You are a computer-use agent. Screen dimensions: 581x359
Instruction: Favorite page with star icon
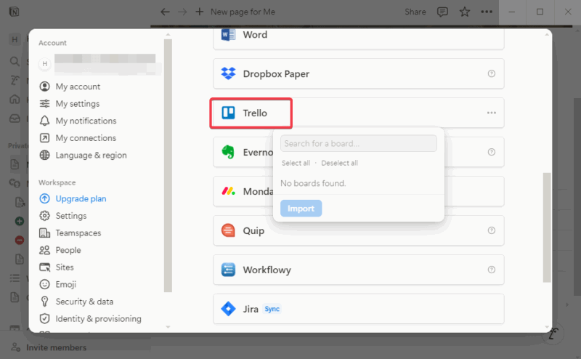pyautogui.click(x=465, y=12)
